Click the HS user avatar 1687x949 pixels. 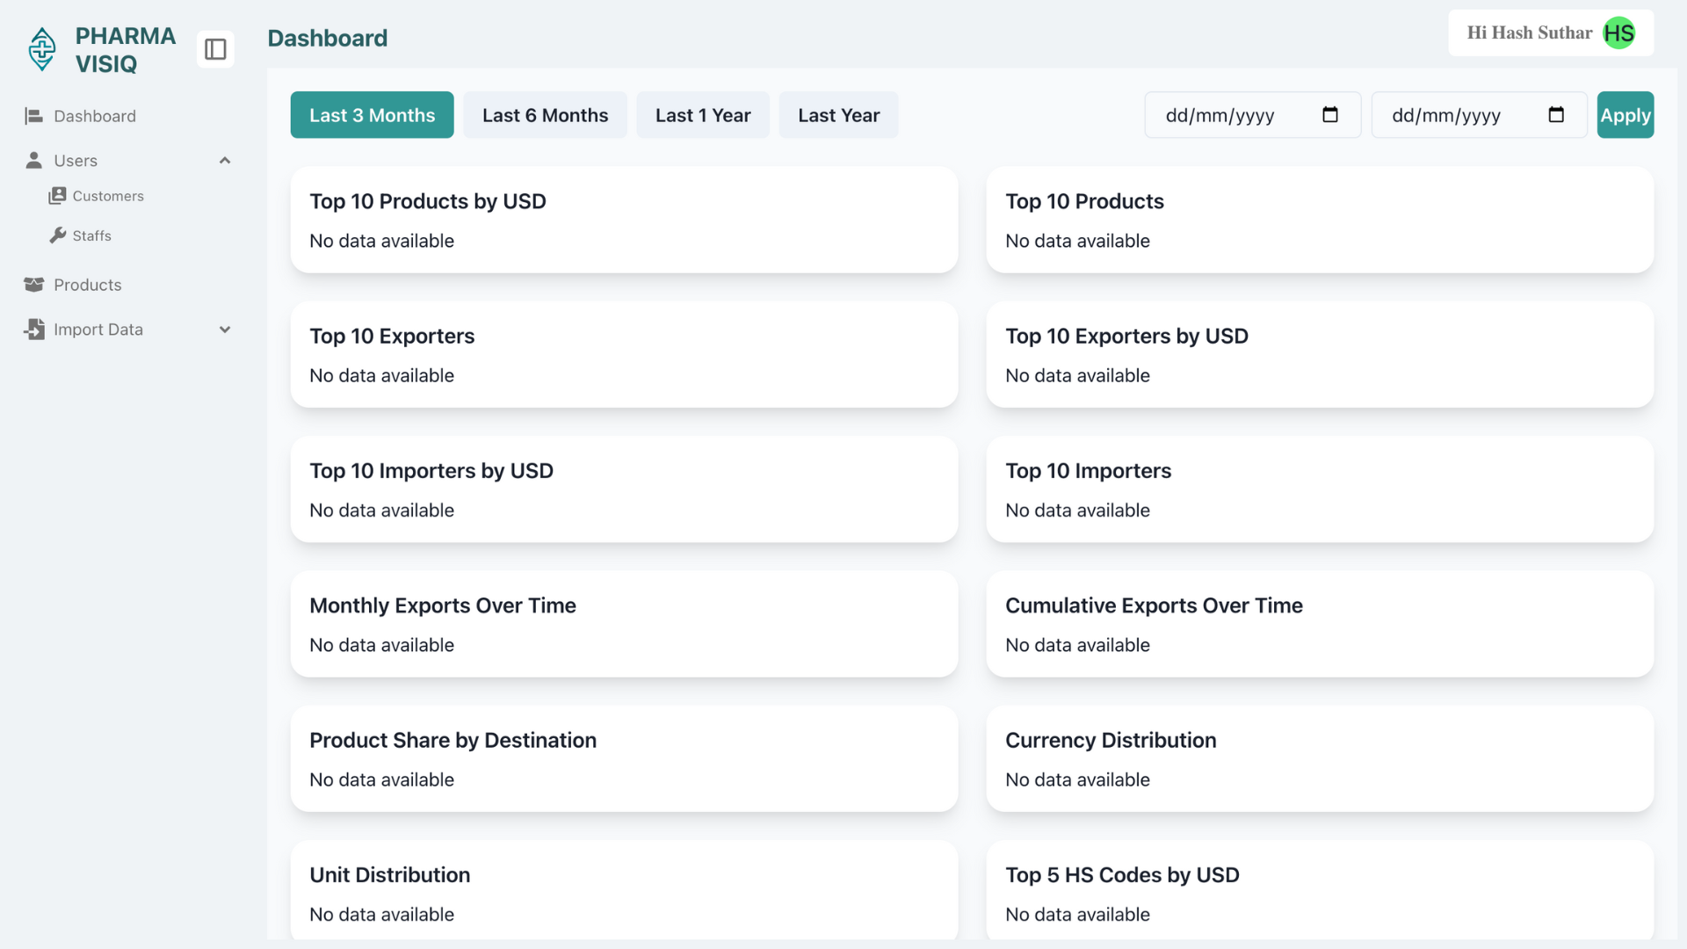pyautogui.click(x=1618, y=33)
